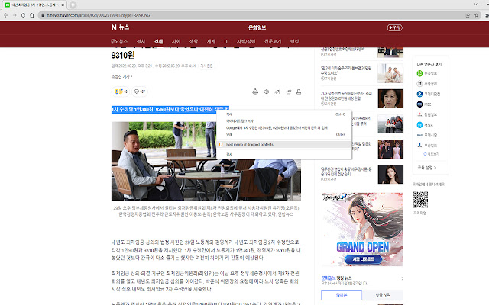Click the 기사원문 original article button
This screenshot has width=489, height=305.
[x=206, y=66]
